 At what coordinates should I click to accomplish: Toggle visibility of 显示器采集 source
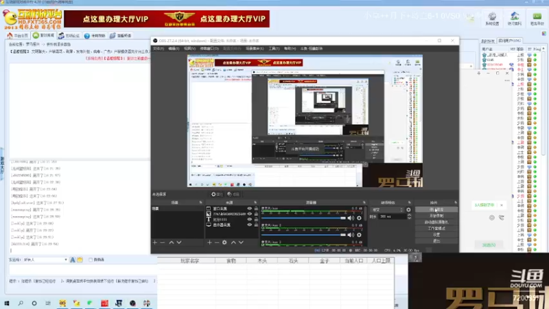(249, 225)
